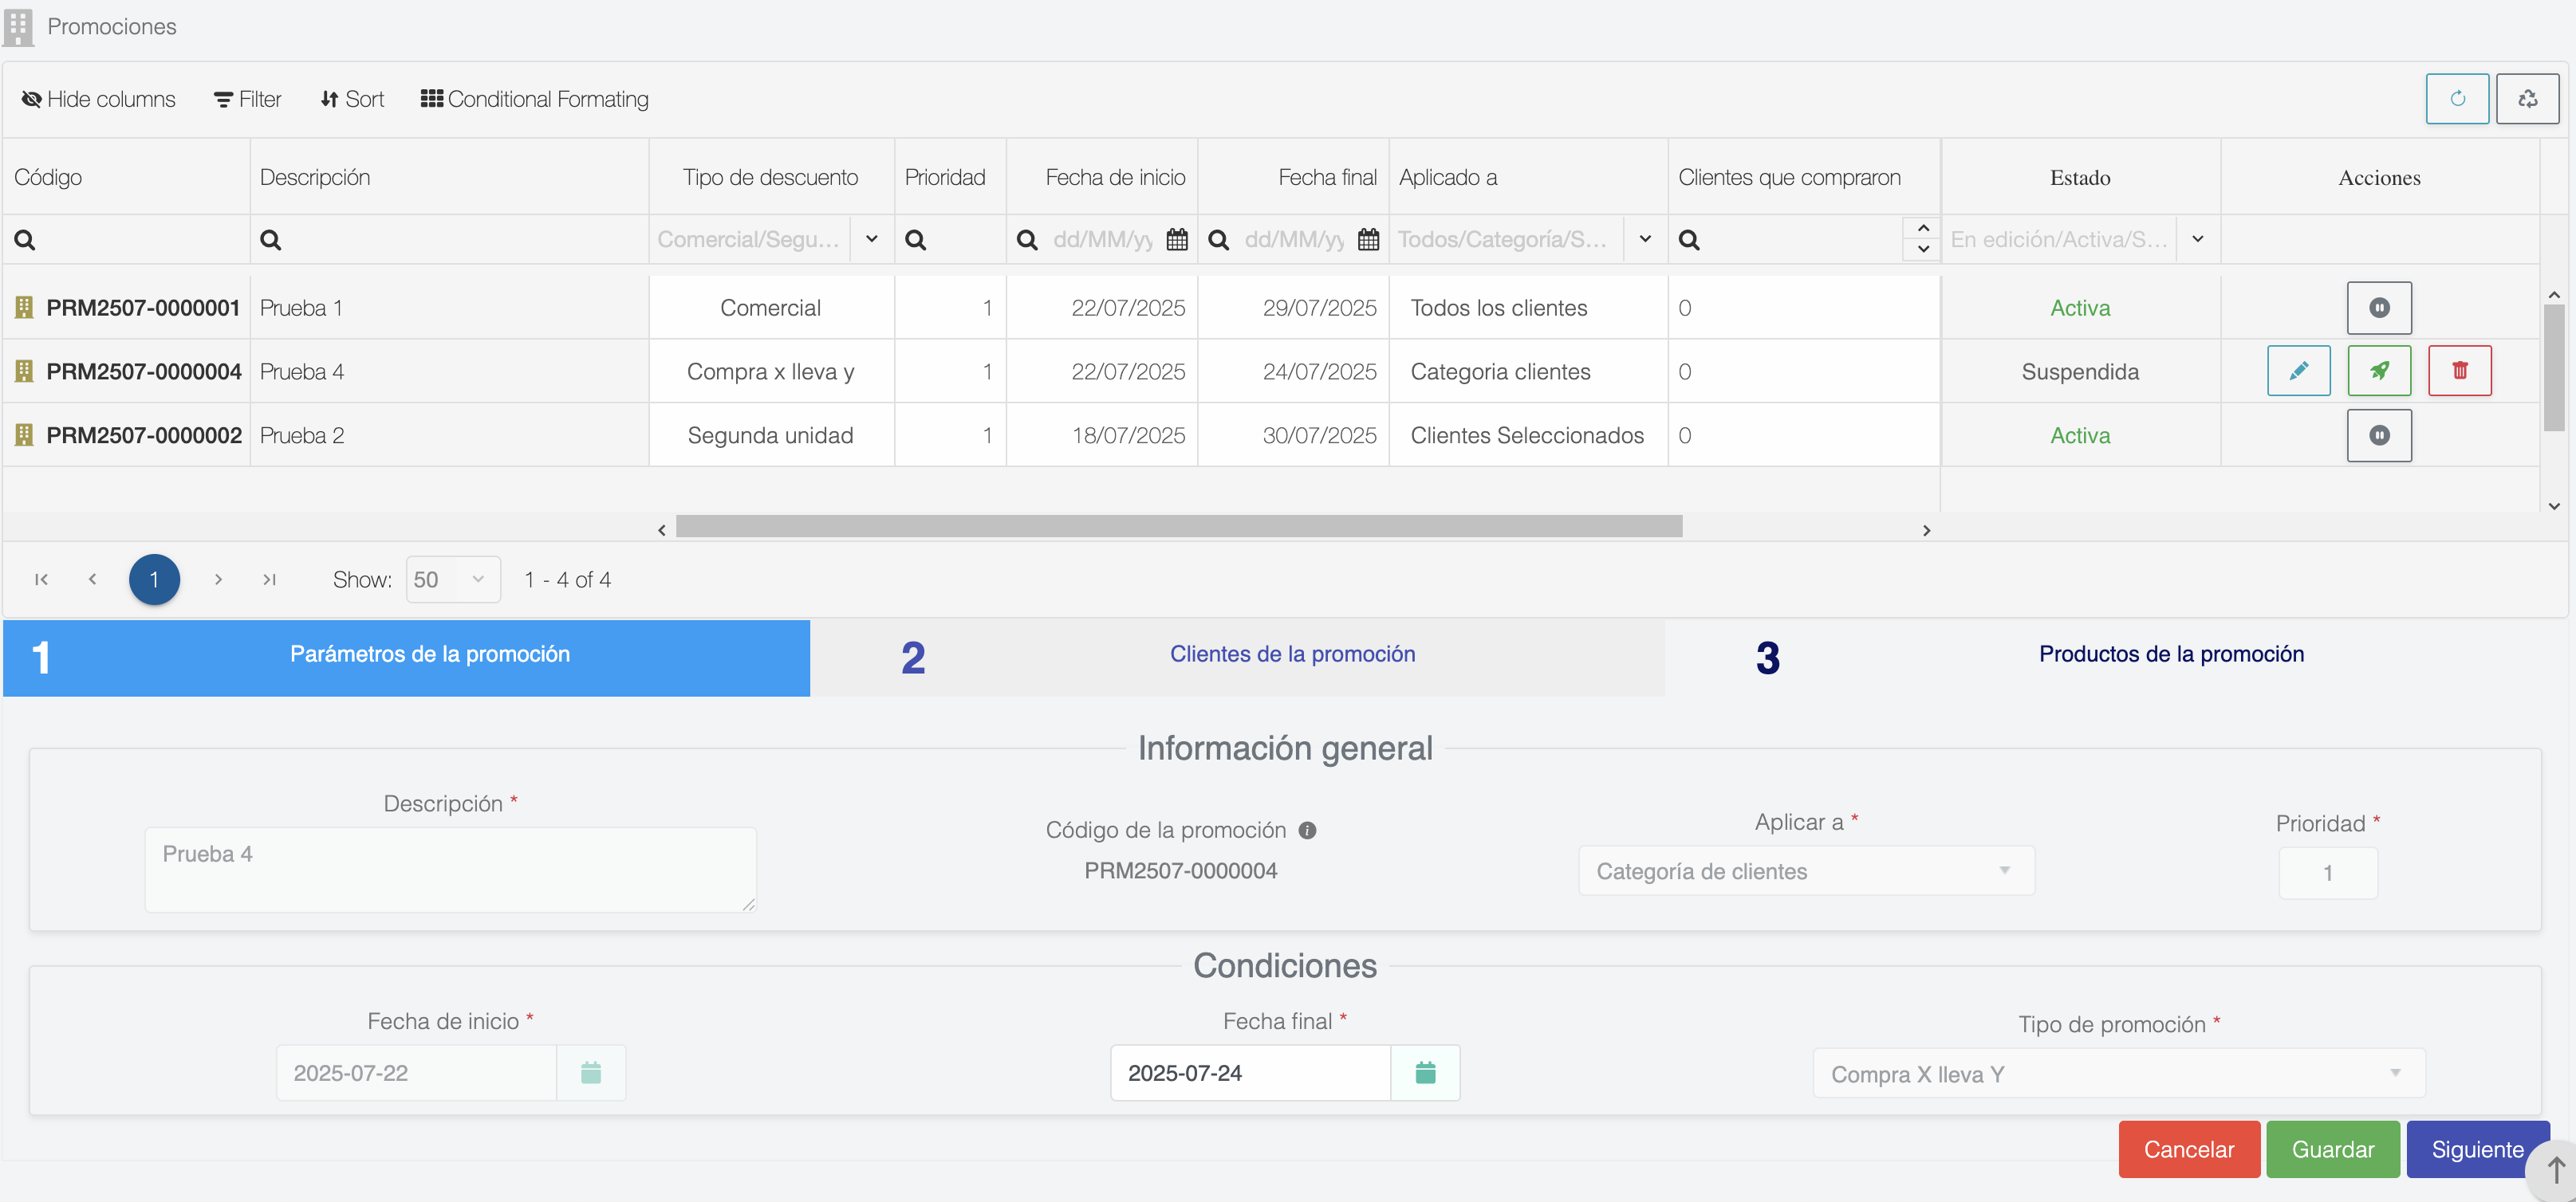Sort by Descripción column header
Screen dimensions: 2576x1202
449,177
